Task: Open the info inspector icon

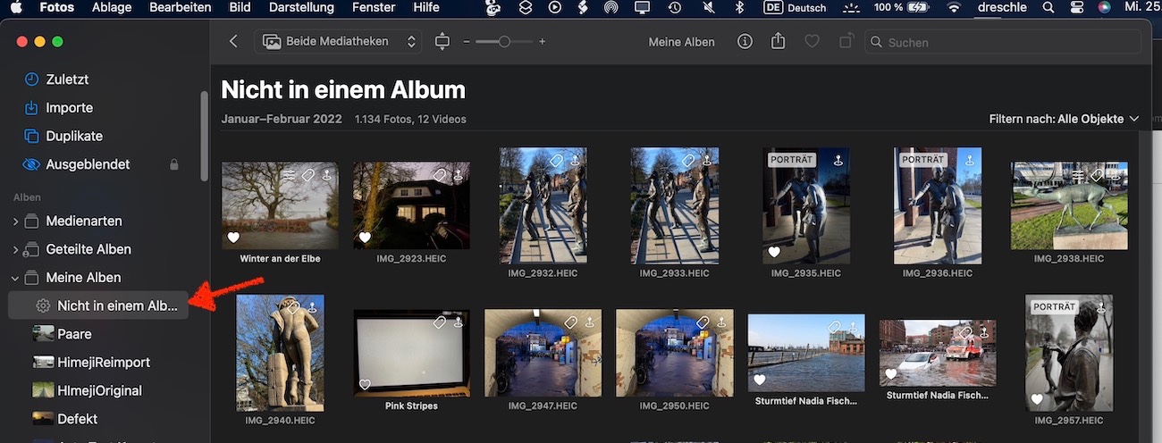Action: [x=745, y=42]
